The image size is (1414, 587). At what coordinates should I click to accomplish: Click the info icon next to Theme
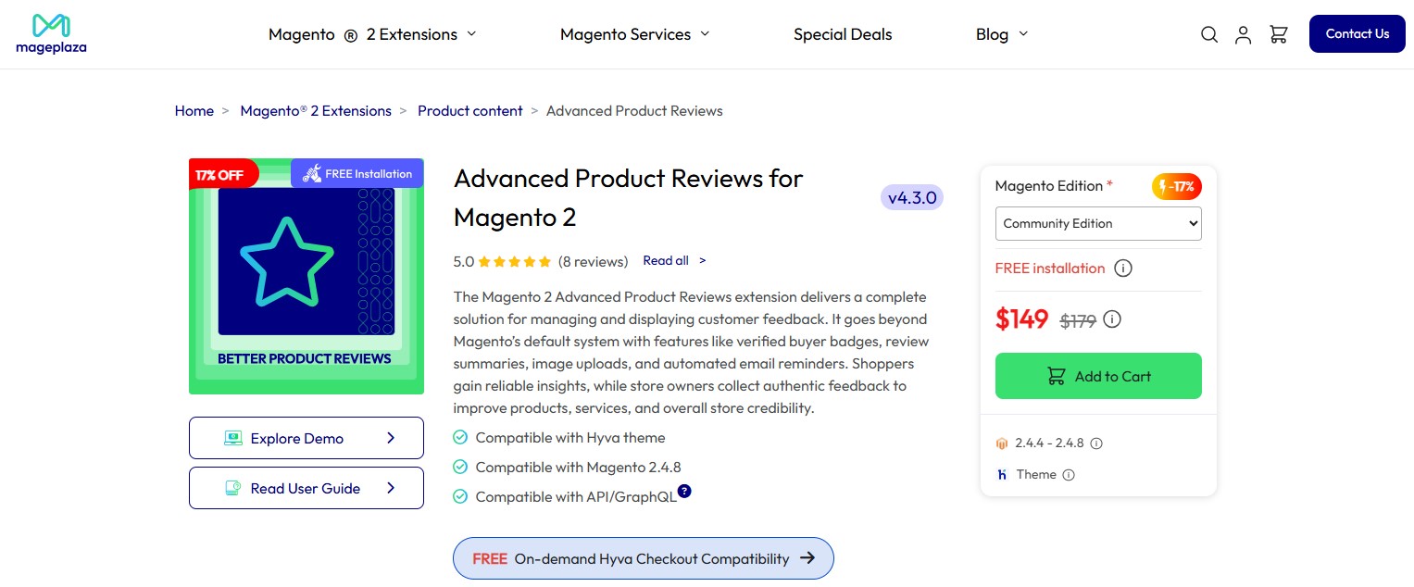click(x=1069, y=474)
